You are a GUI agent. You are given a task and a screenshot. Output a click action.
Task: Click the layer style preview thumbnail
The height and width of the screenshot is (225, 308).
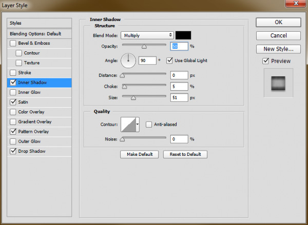click(x=278, y=83)
